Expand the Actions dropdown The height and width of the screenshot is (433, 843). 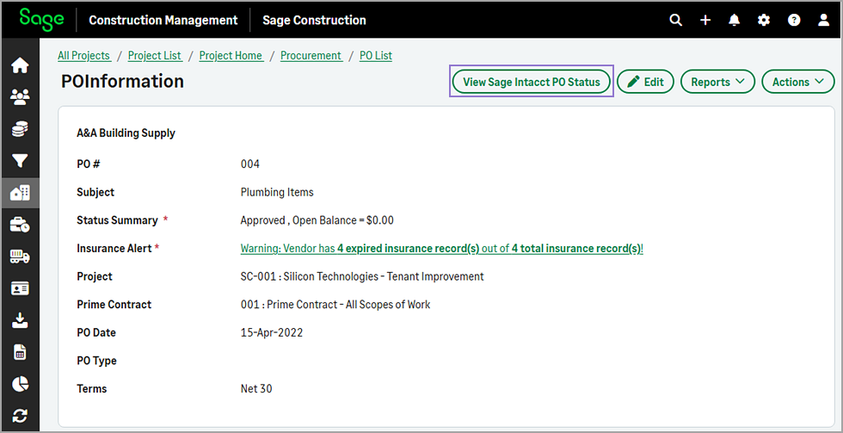tap(798, 82)
